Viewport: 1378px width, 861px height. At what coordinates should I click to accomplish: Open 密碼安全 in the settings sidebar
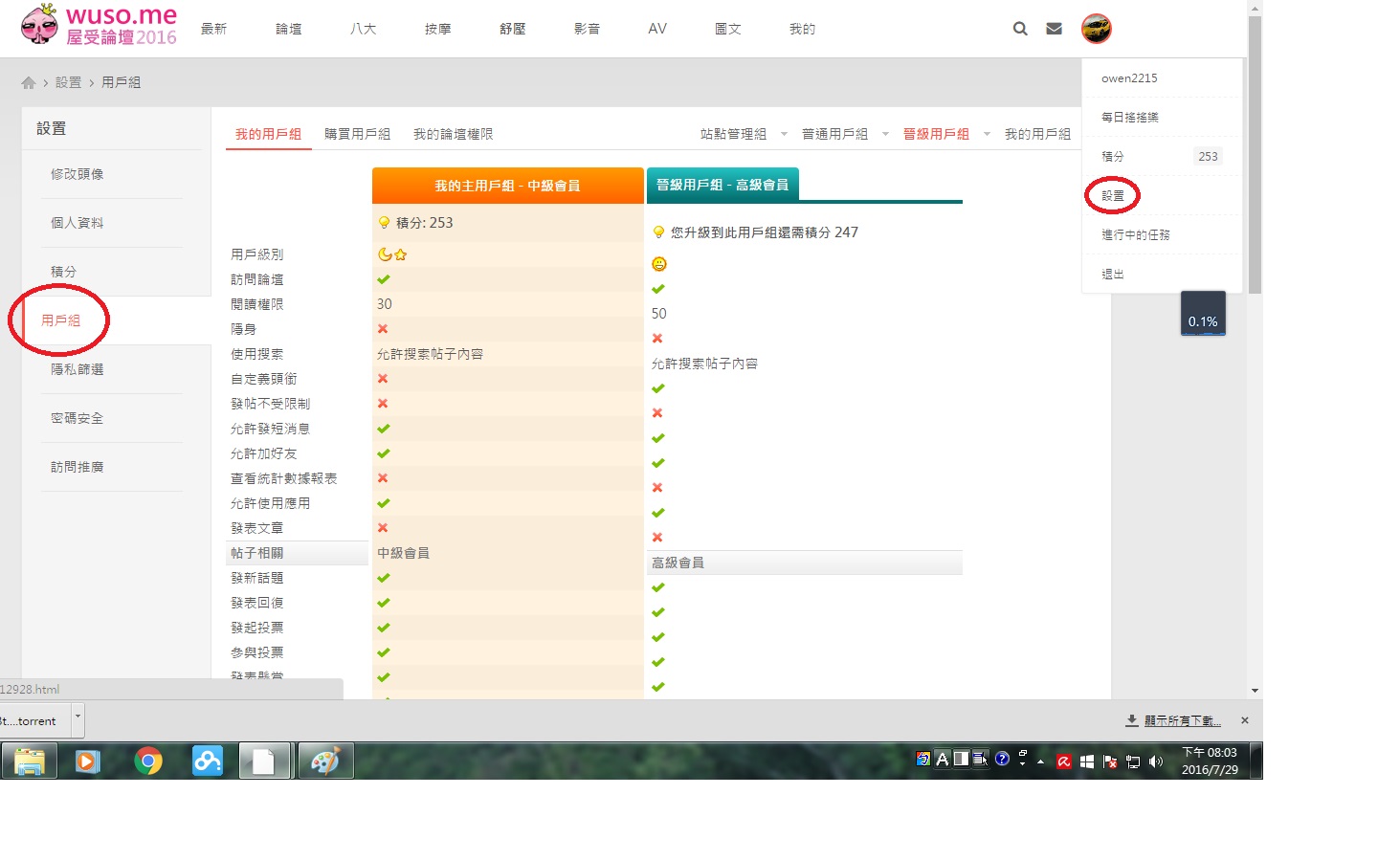pos(77,418)
